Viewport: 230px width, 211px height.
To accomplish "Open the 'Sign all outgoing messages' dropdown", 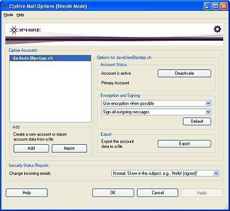I will 156,112.
